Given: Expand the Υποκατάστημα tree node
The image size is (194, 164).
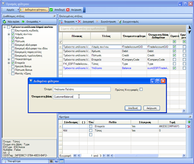Looking at the screenshot, I should (9, 59).
